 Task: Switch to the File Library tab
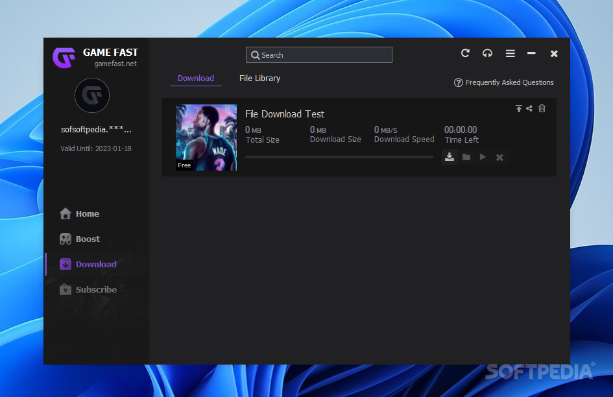(259, 78)
